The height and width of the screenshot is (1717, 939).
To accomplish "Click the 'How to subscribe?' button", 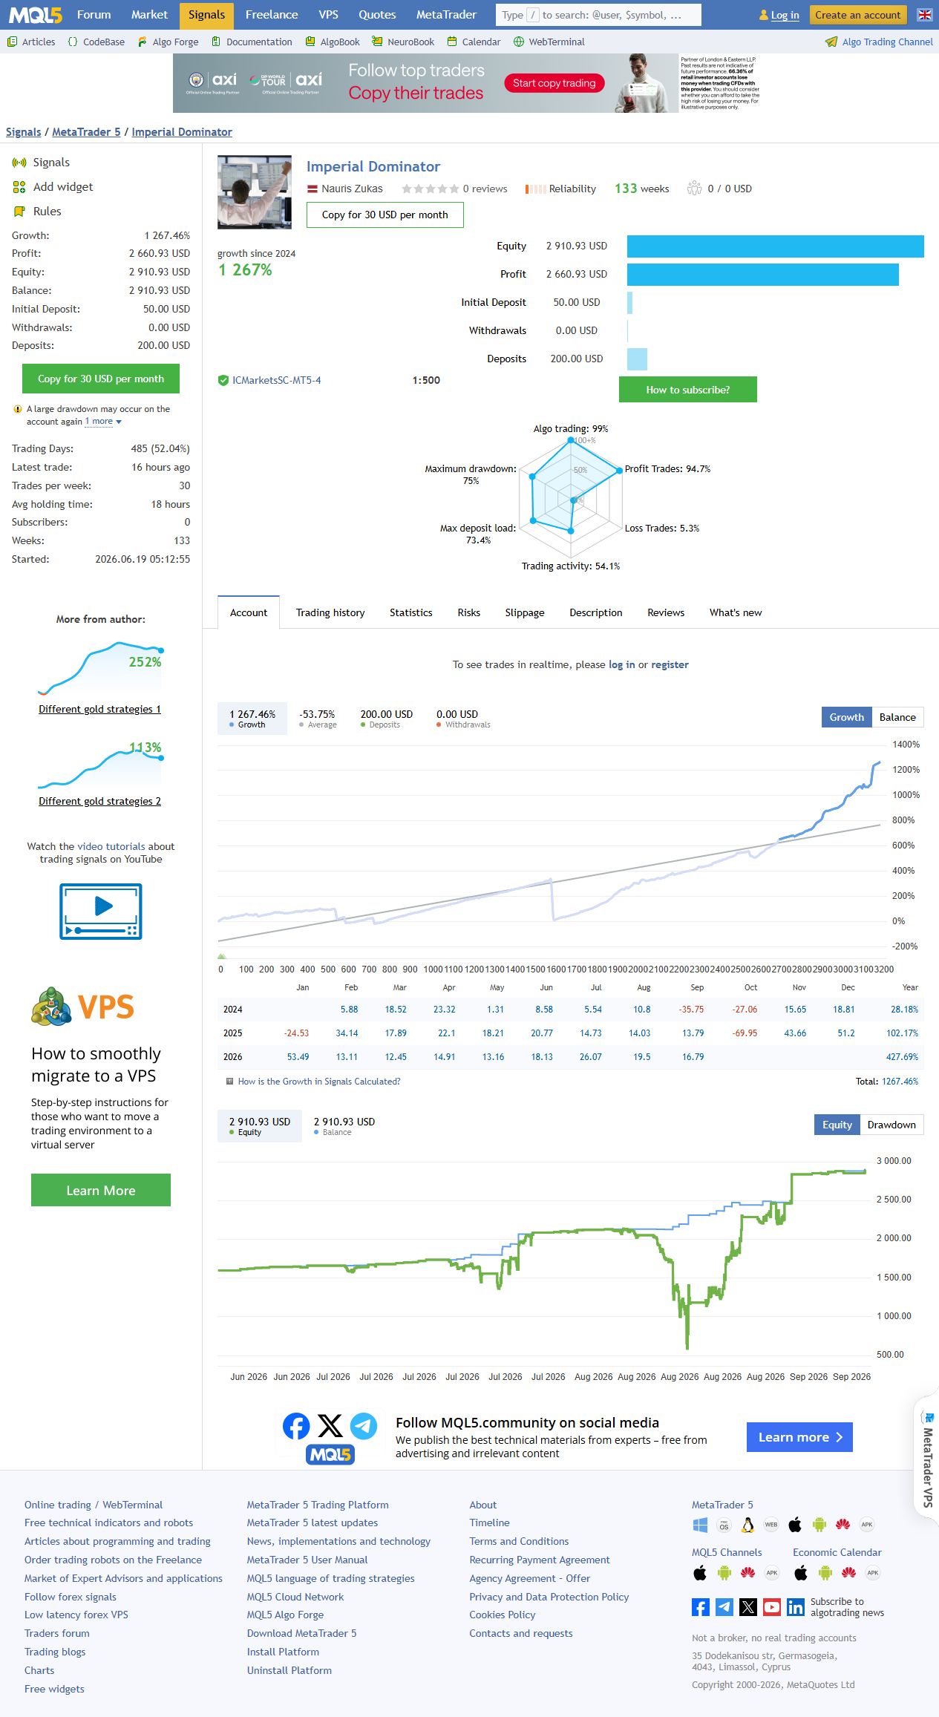I will (x=688, y=390).
